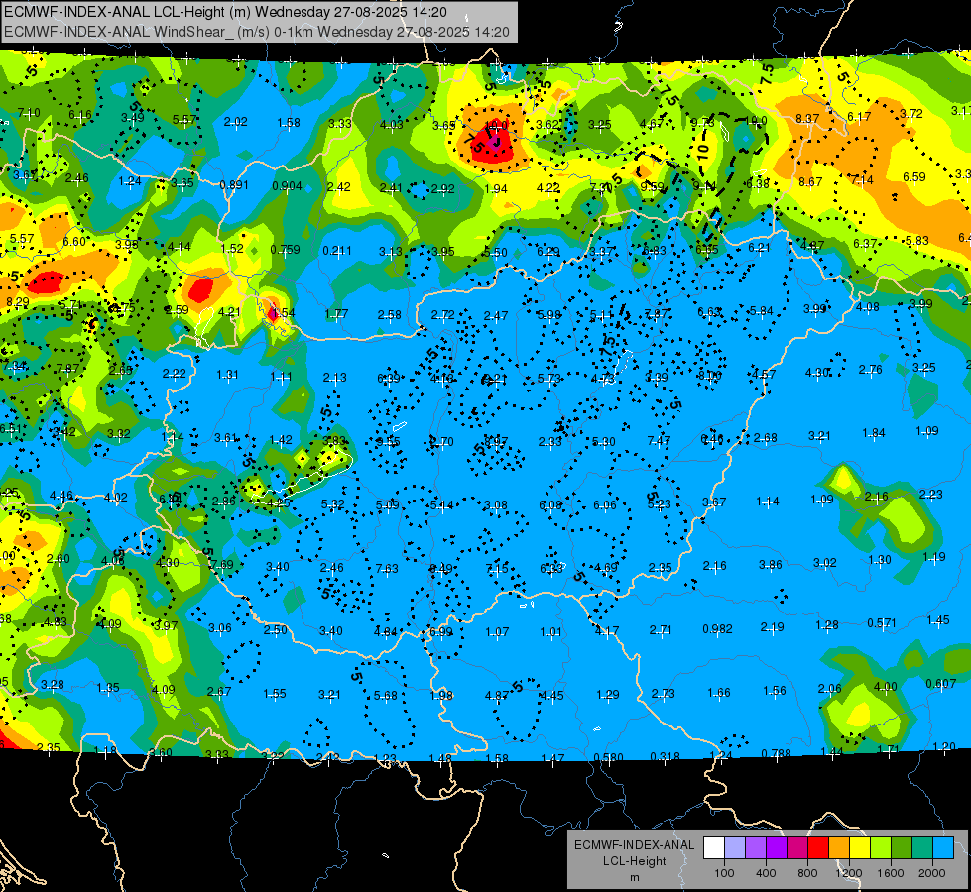Click the dark green legend swatch
Screen dimensions: 971x892
click(x=902, y=847)
